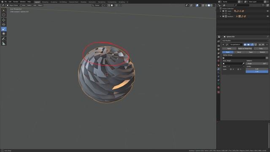Select the Annotate pencil tool
The width and height of the screenshot is (270, 152).
(x=4, y=39)
